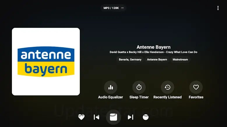Screen dimensions: 227x127
Task: Select the Bavaria, Germany tag
Action: pos(130,59)
